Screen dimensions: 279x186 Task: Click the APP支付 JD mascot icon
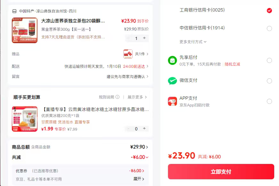coord(172,101)
